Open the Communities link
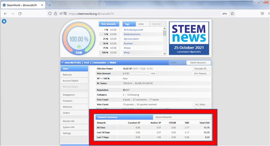Image resolution: width=270 pixels, height=146 pixels. [x=99, y=63]
